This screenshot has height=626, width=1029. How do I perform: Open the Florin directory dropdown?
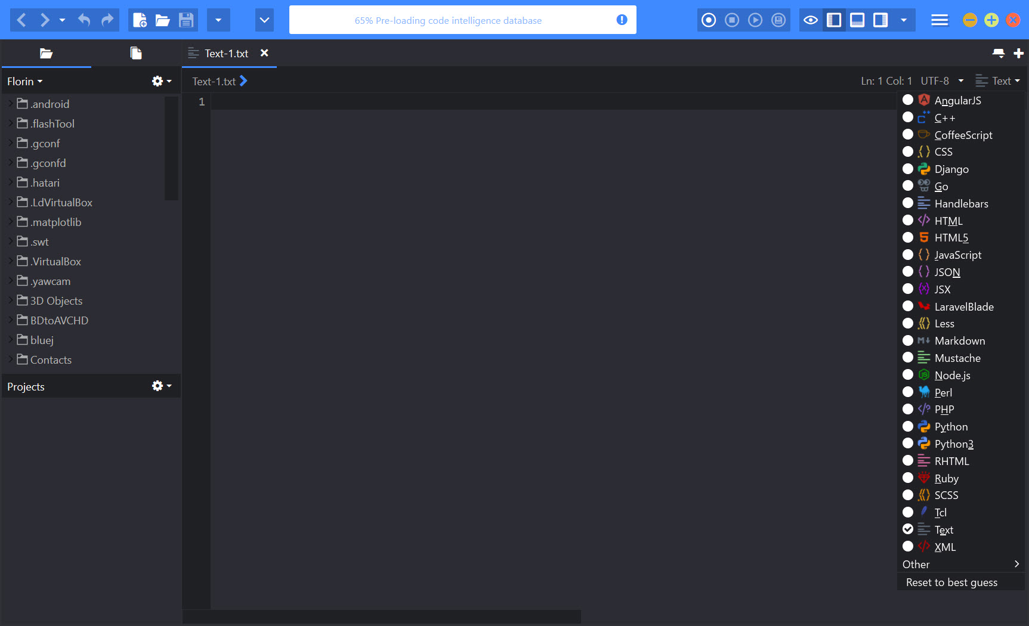point(24,82)
